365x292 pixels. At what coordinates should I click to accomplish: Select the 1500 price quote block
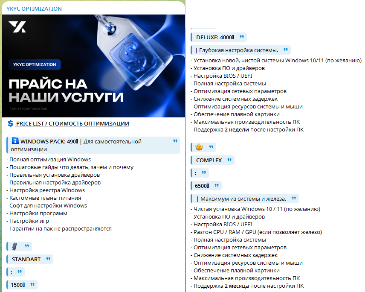[x=18, y=284]
